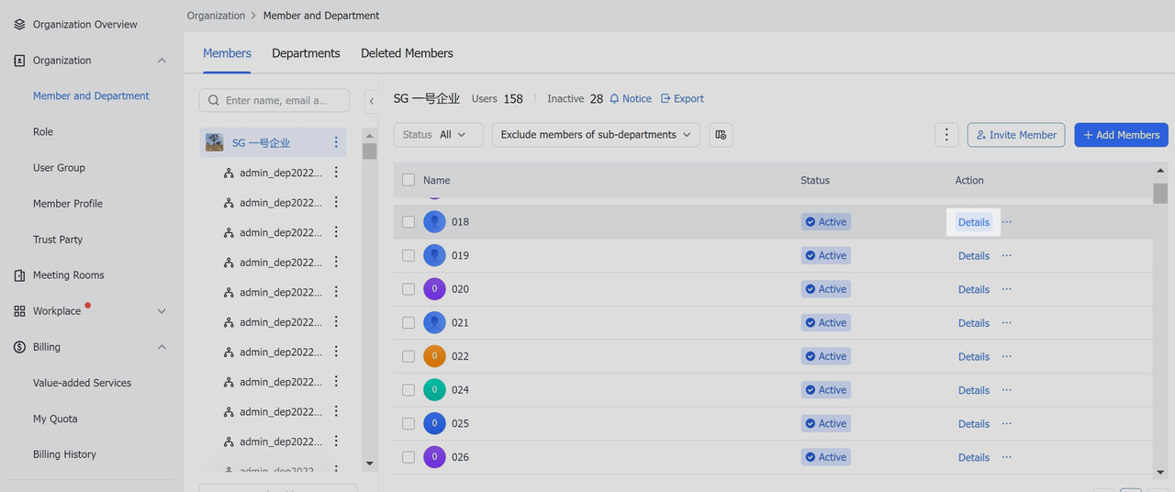1175x492 pixels.
Task: Tick the checkbox for member 022
Action: click(x=408, y=356)
